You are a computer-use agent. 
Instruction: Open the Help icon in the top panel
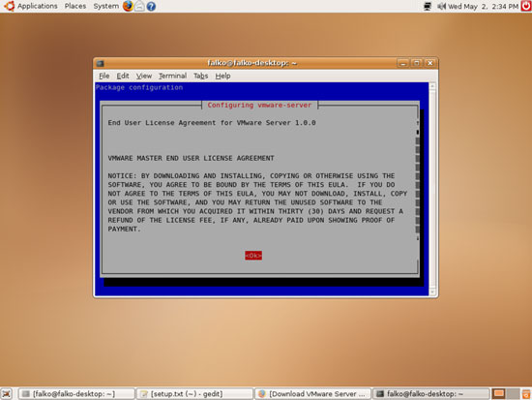[x=151, y=6]
